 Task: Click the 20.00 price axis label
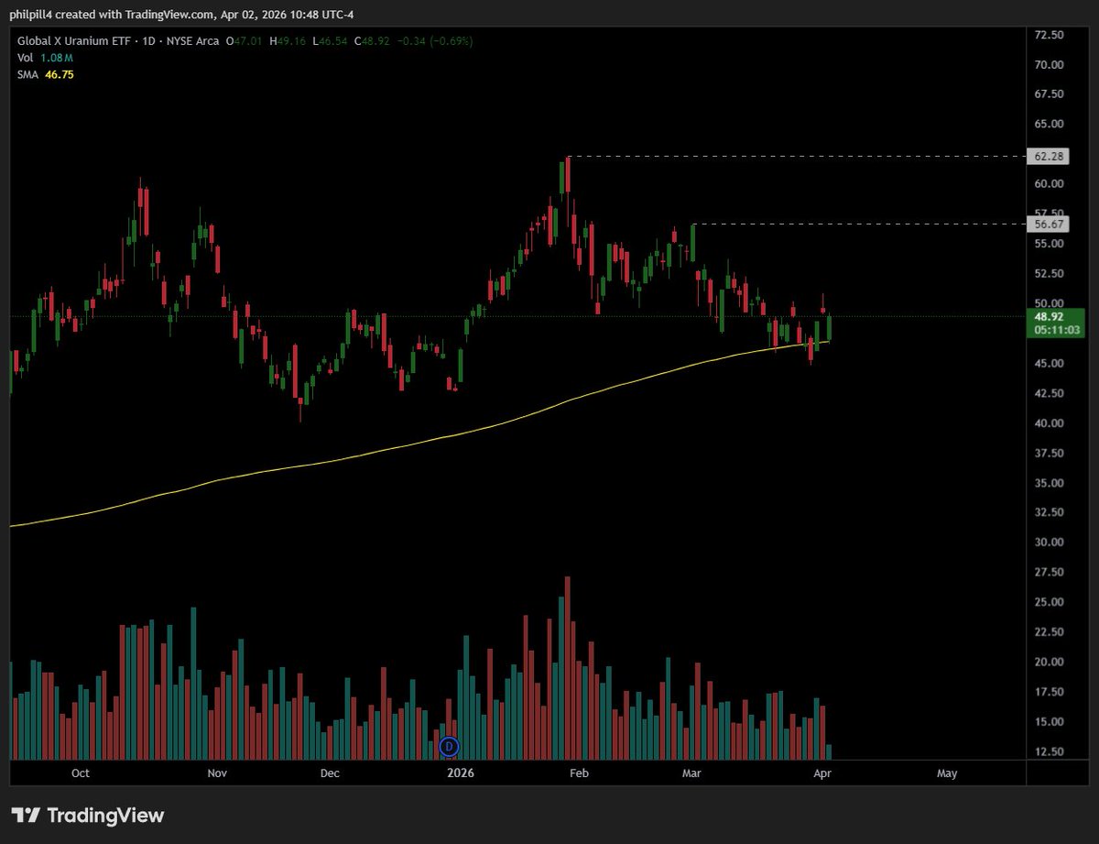pyautogui.click(x=1049, y=662)
